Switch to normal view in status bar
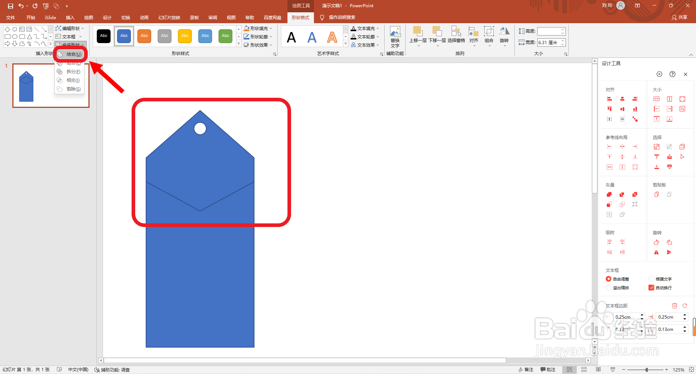696x374 pixels. [x=569, y=370]
